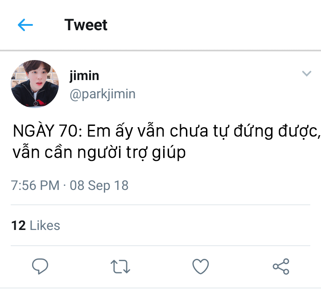
Task: Tap the Tweet header title
Action: pyautogui.click(x=86, y=25)
